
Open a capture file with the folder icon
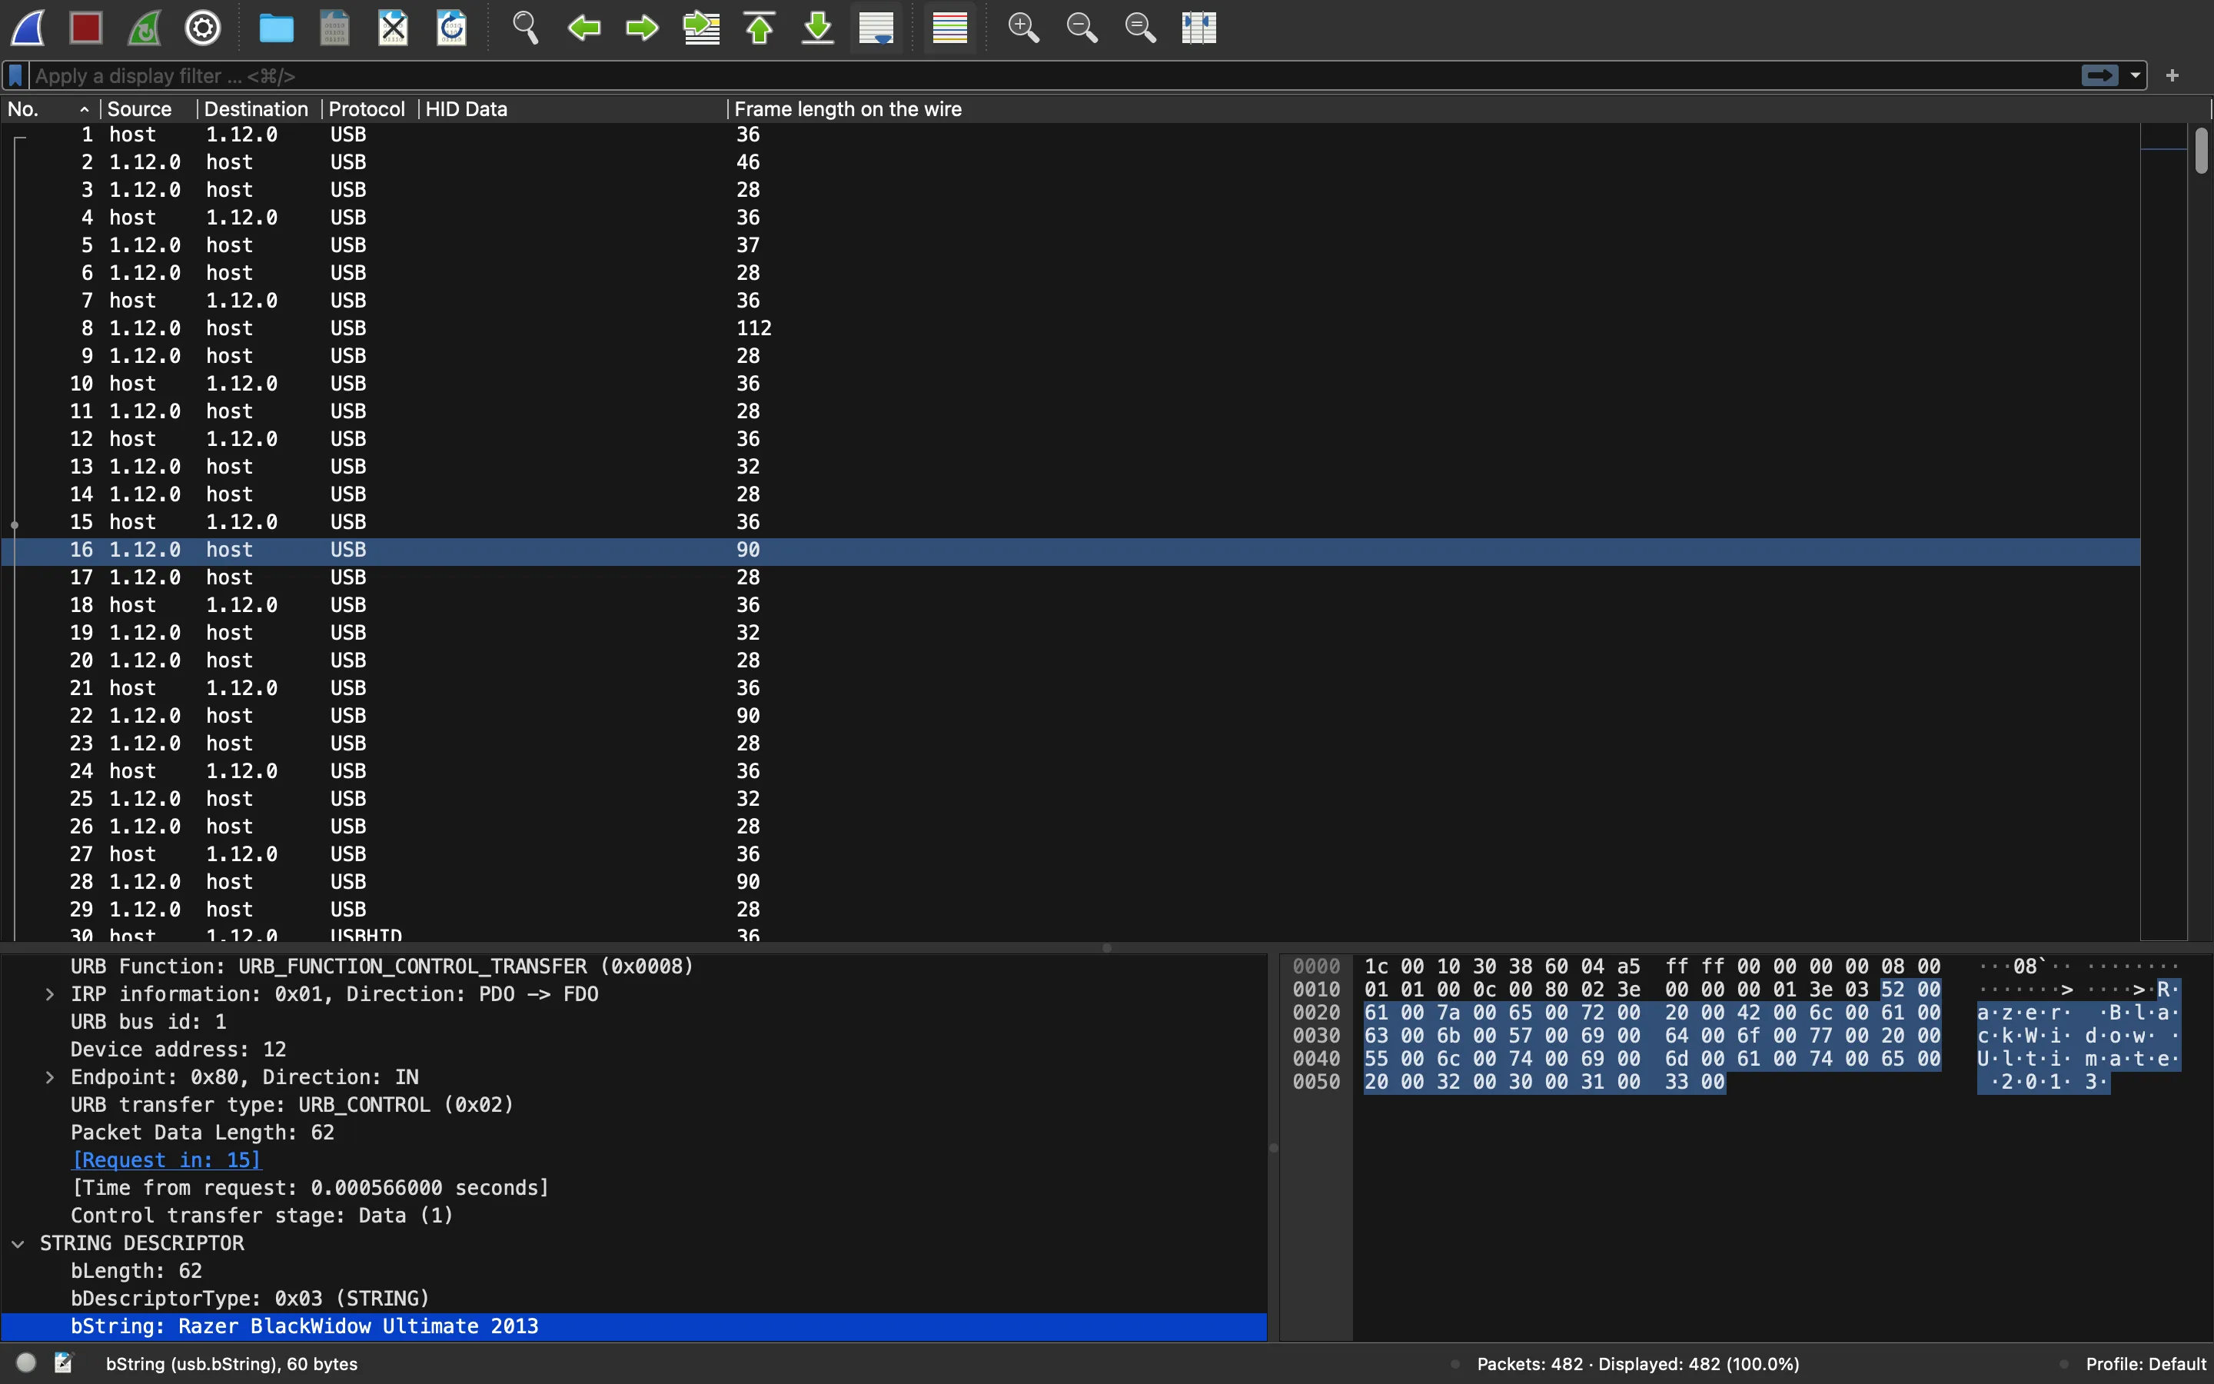click(x=276, y=28)
